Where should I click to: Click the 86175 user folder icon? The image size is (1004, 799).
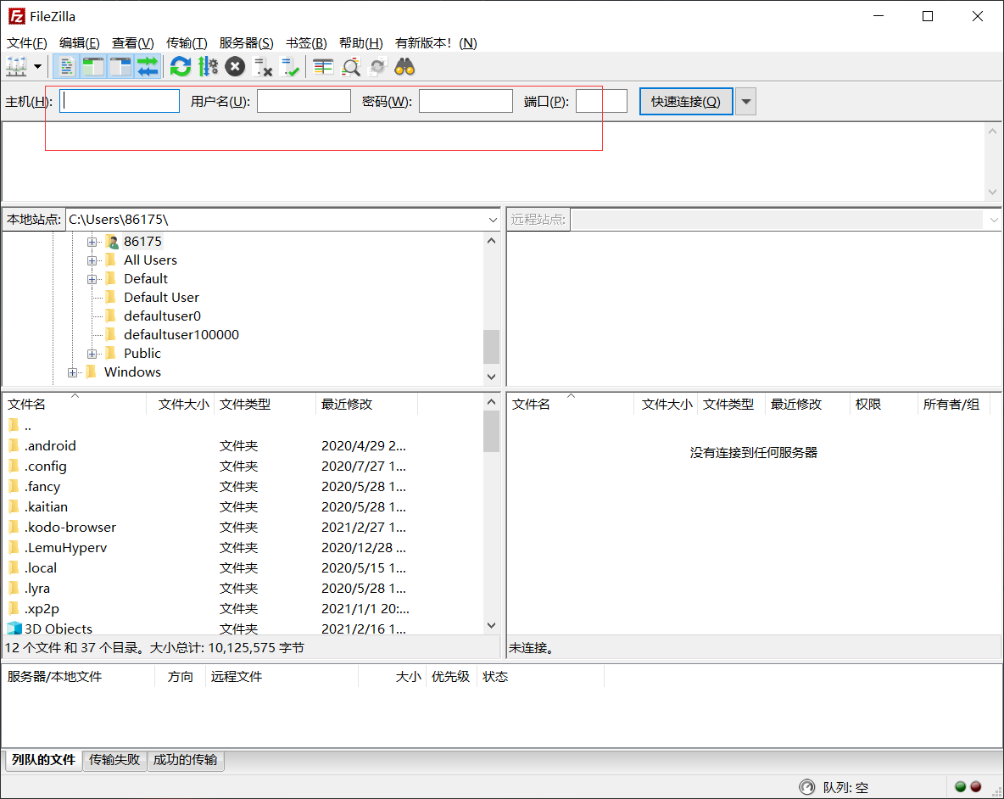112,242
